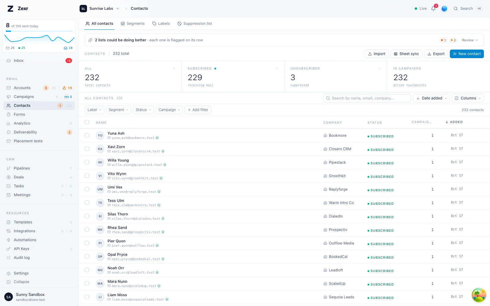Toggle the select-all contacts checkbox
Image resolution: width=490 pixels, height=306 pixels.
point(87,122)
